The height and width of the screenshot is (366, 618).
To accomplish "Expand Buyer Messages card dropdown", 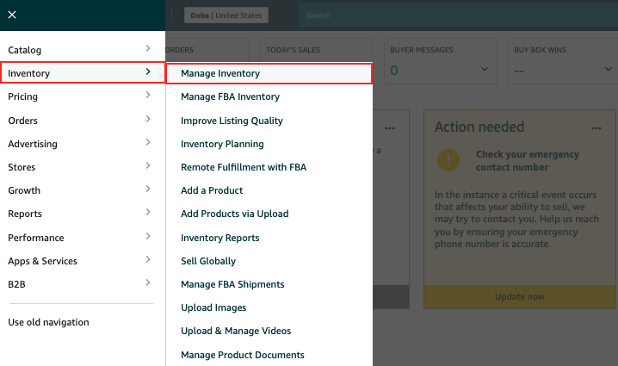I will click(484, 69).
